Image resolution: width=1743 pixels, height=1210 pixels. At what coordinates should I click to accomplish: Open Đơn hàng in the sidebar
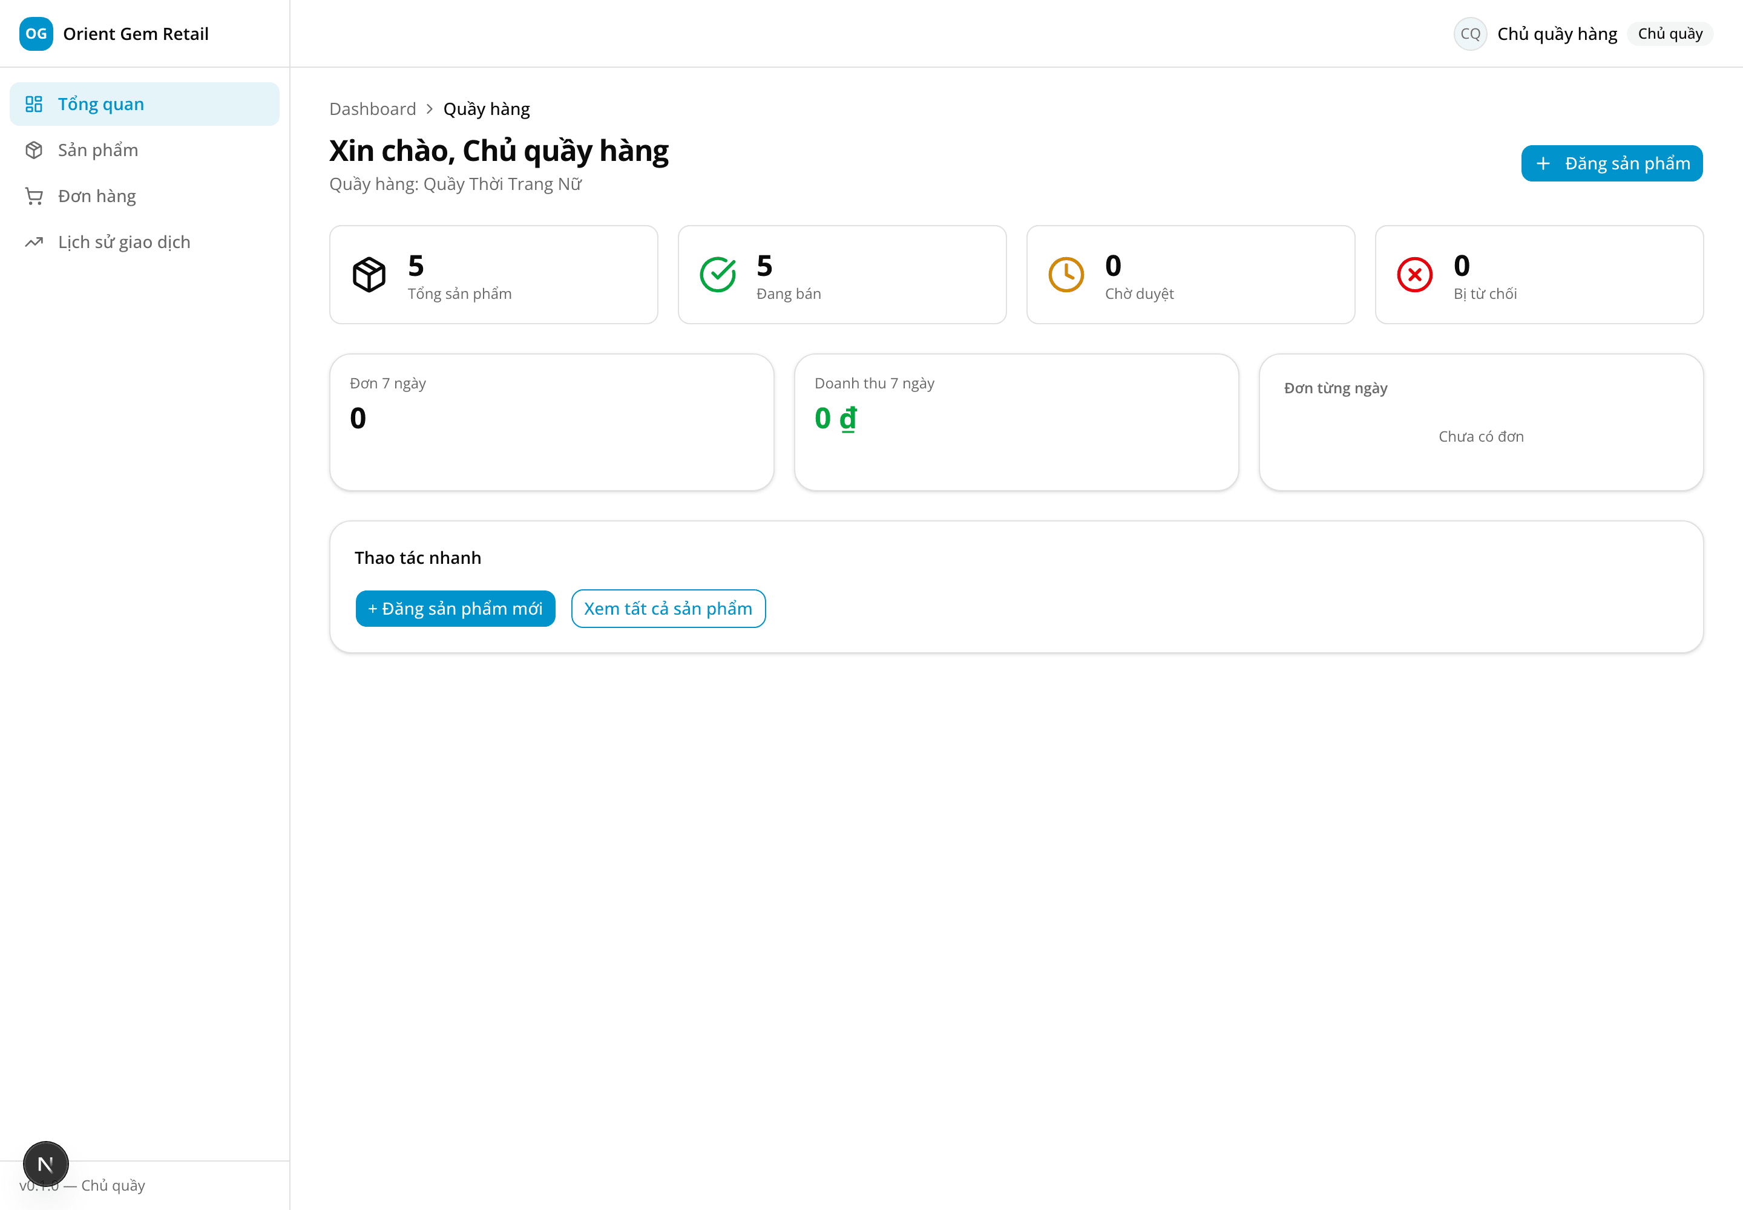[144, 197]
